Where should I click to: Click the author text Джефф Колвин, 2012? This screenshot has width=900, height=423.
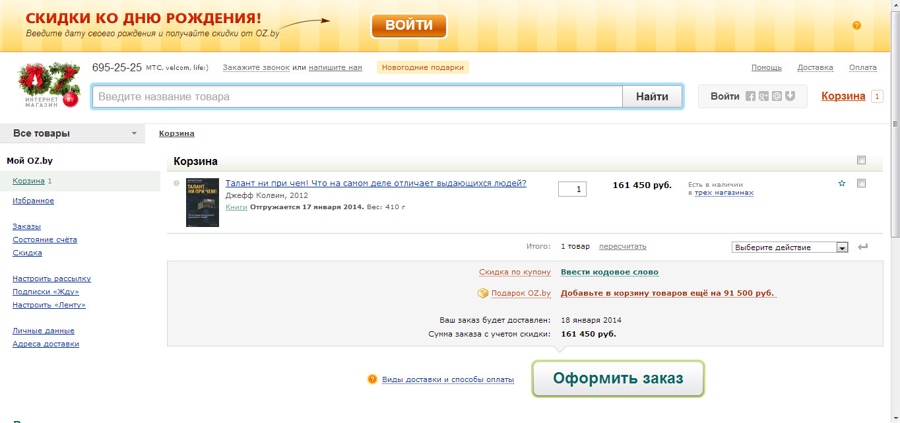[x=267, y=195]
